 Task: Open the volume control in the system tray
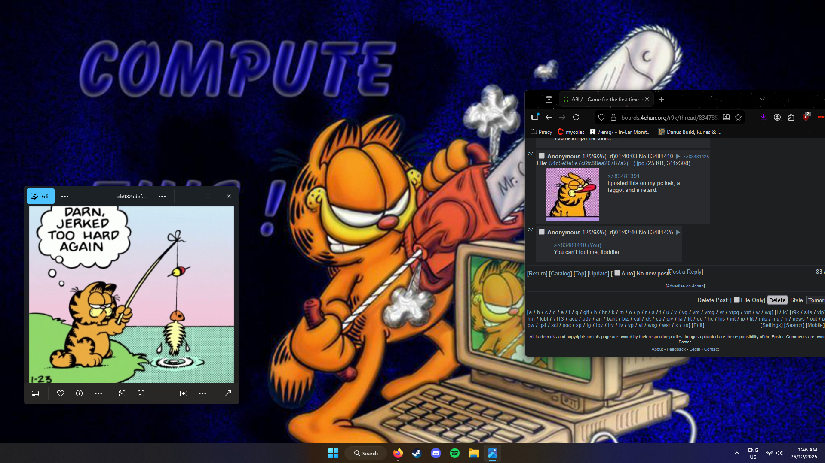pyautogui.click(x=779, y=453)
